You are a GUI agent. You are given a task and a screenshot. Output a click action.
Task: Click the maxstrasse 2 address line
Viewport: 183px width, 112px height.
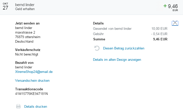click(25, 33)
